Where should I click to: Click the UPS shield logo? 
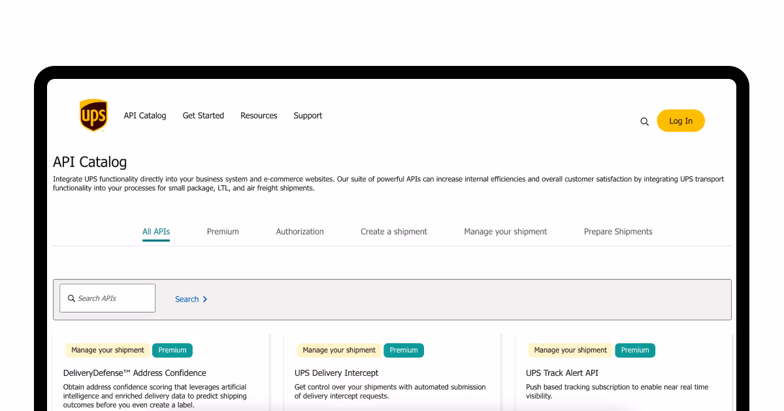pyautogui.click(x=93, y=115)
